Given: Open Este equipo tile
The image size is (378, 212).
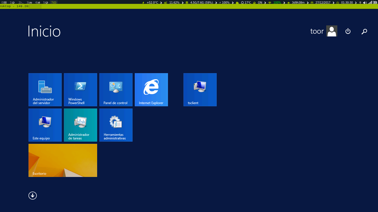Looking at the screenshot, I should pyautogui.click(x=45, y=125).
